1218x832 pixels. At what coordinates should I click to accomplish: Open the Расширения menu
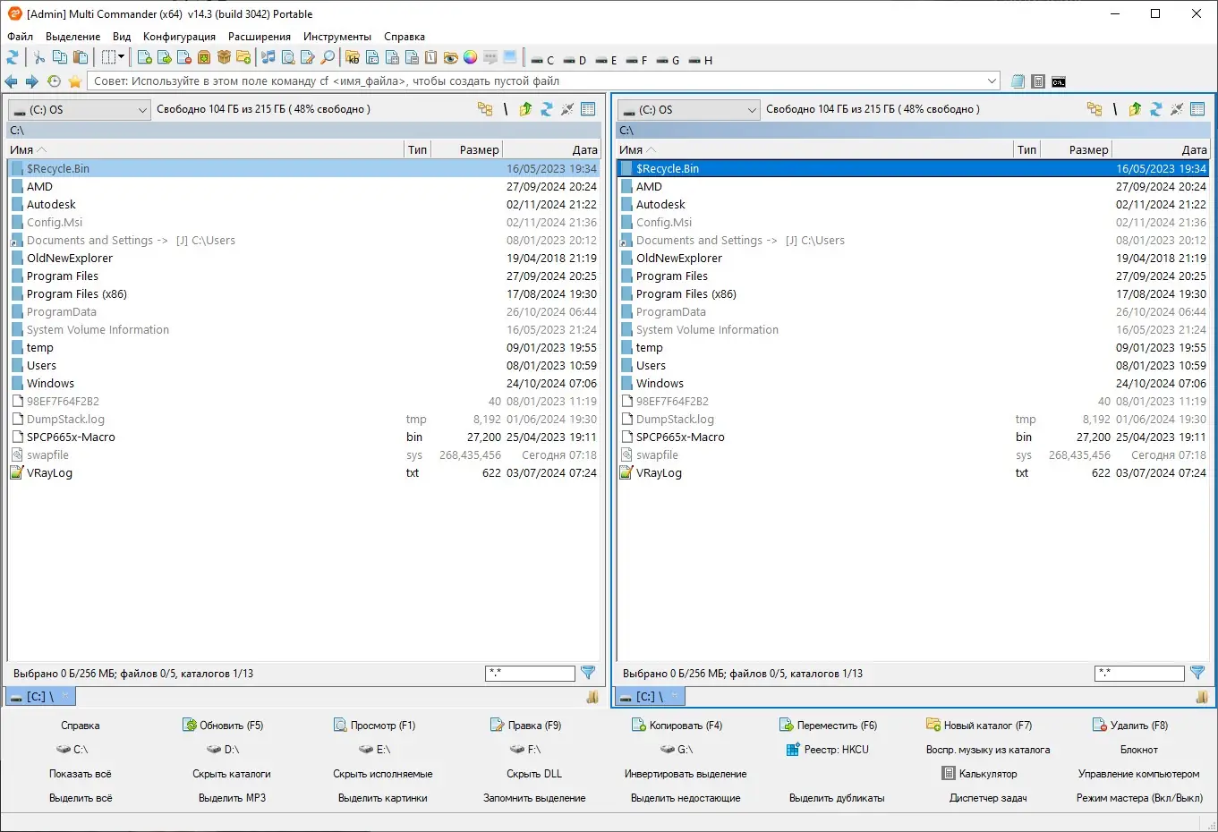(260, 37)
